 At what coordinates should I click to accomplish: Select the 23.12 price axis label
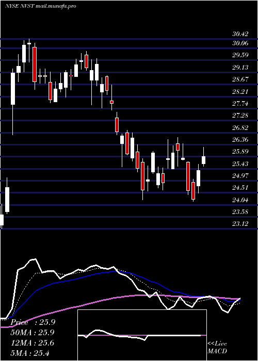click(x=240, y=223)
